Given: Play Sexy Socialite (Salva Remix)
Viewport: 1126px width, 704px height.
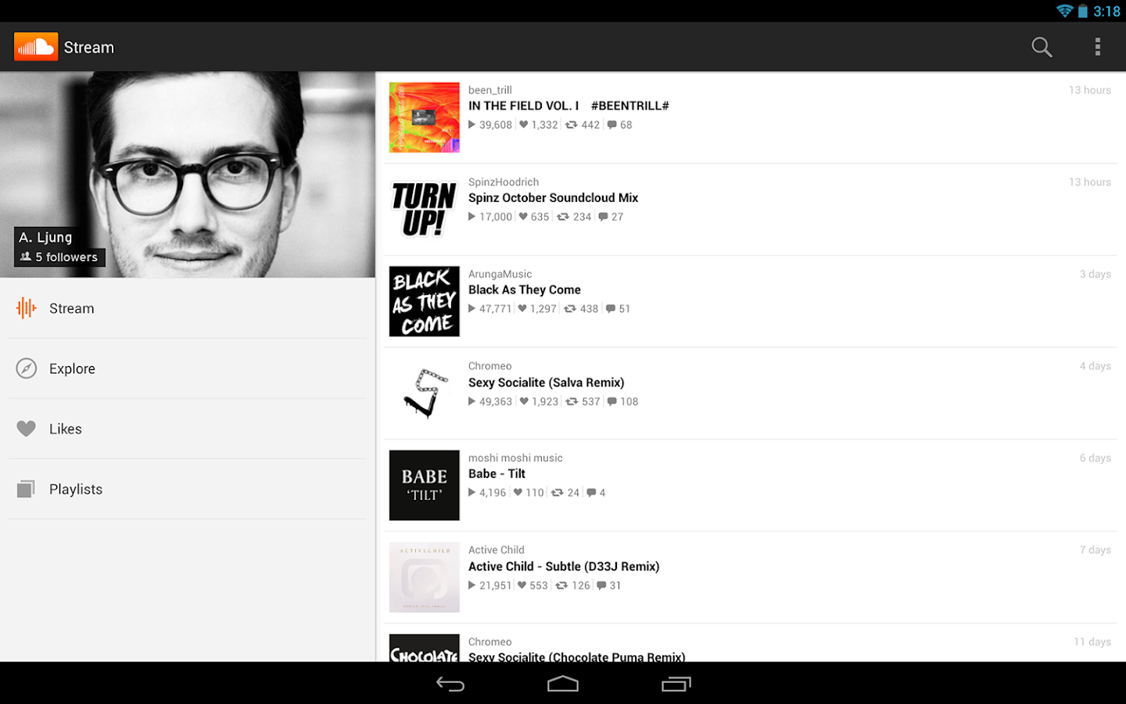Looking at the screenshot, I should click(x=547, y=383).
